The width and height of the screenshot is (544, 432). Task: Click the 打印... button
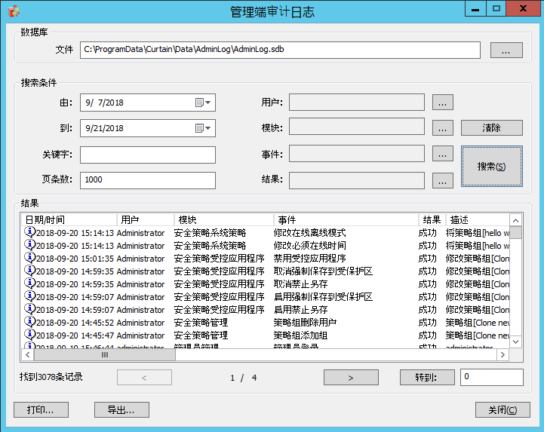pos(41,410)
